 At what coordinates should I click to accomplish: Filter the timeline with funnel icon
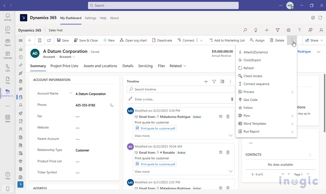pos(214,82)
